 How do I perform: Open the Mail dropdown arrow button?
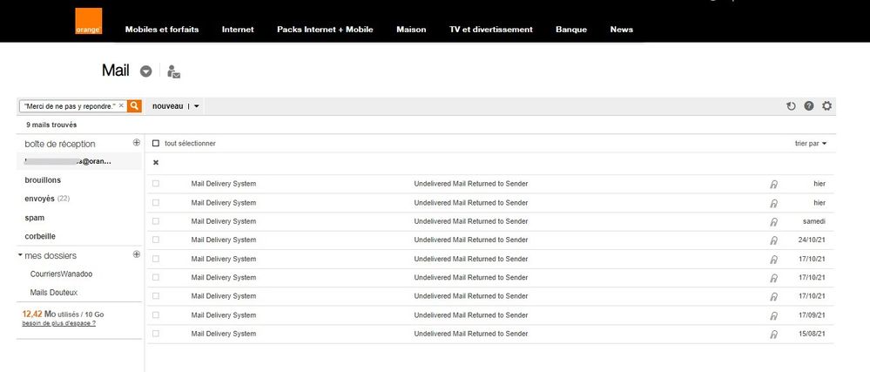(x=146, y=71)
